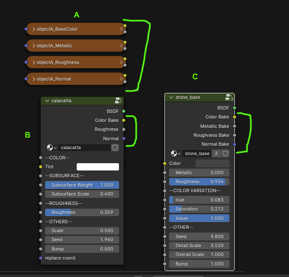Click calacatta Normal output socket
The width and height of the screenshot is (289, 277).
point(124,138)
